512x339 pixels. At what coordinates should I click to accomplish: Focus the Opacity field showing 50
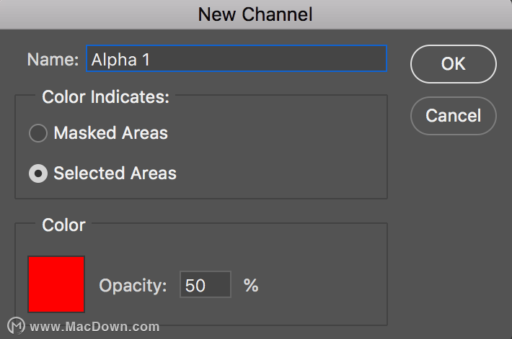point(206,284)
